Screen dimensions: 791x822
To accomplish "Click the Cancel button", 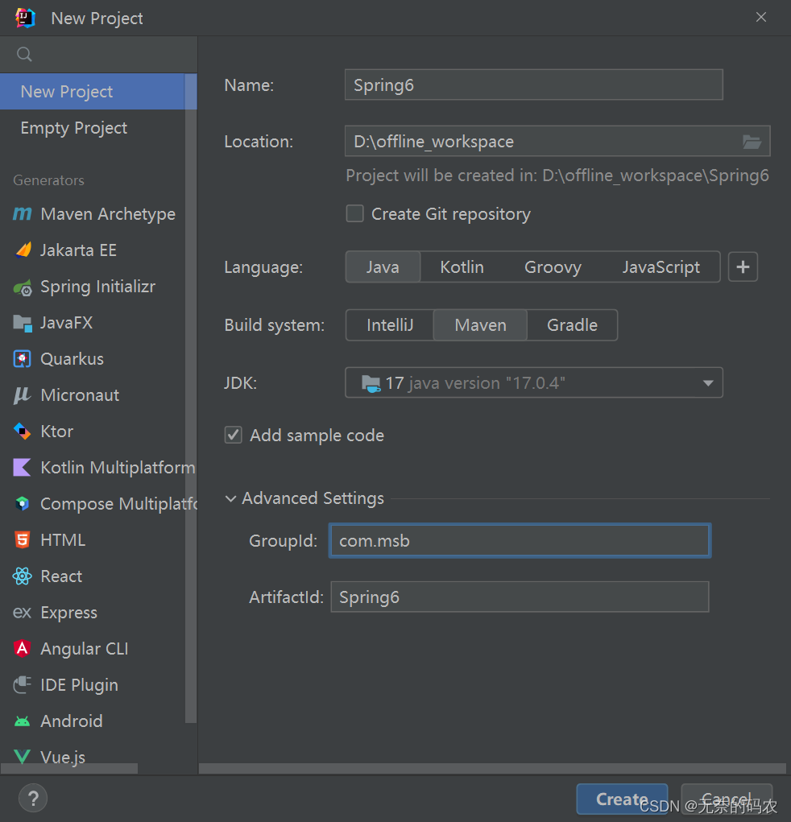I will coord(727,799).
